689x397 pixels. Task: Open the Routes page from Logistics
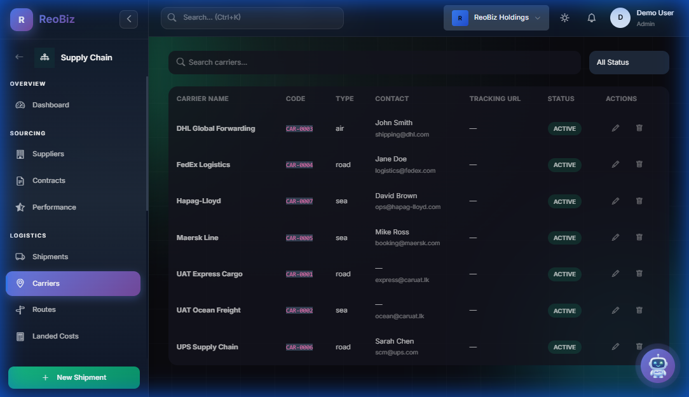pyautogui.click(x=20, y=309)
